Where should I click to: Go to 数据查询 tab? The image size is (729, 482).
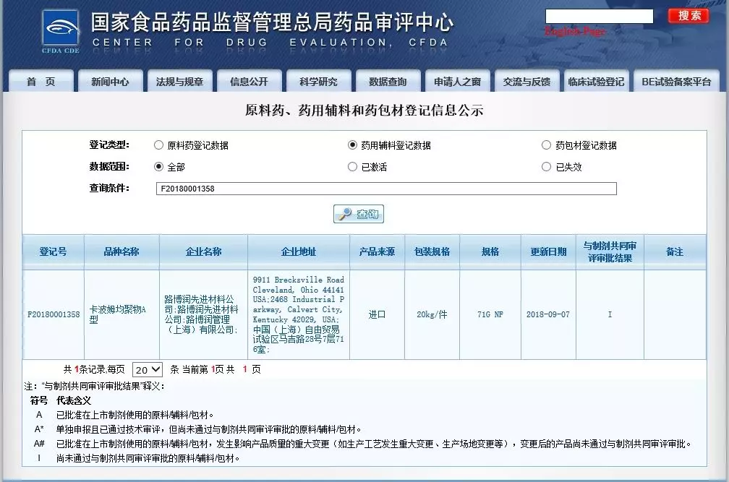tap(388, 81)
